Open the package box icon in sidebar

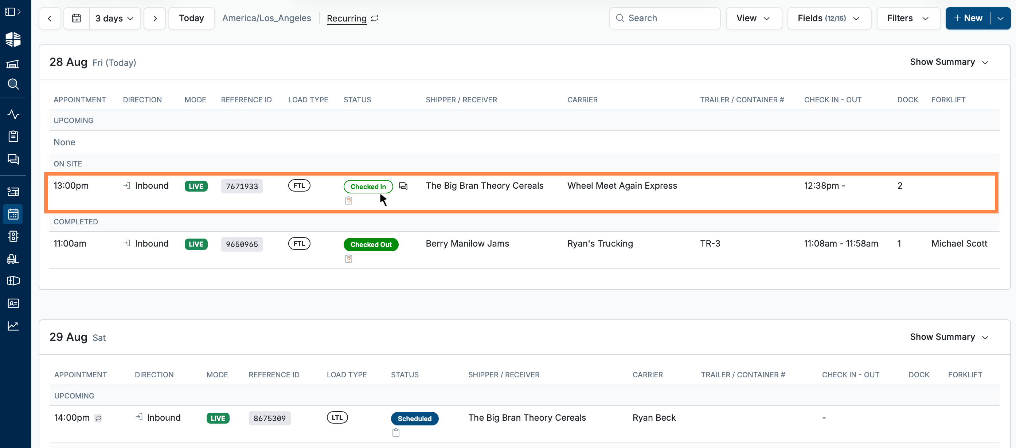coord(13,281)
